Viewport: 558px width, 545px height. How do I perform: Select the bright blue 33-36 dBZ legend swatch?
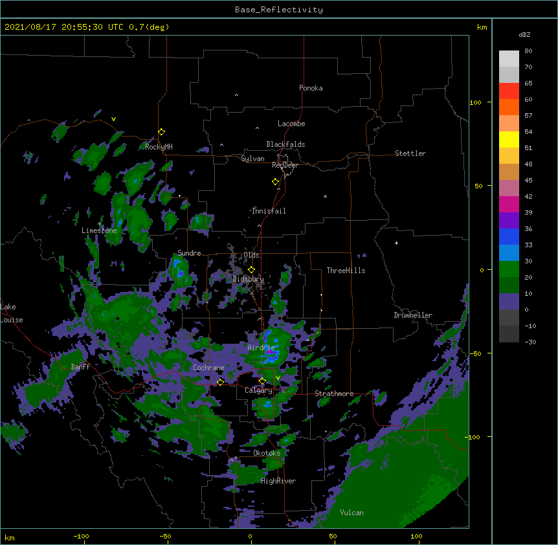coord(509,236)
